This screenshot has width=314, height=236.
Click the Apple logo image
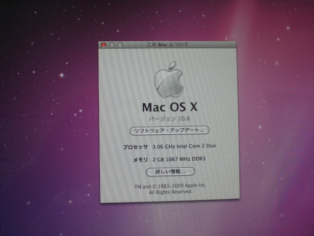pyautogui.click(x=169, y=79)
